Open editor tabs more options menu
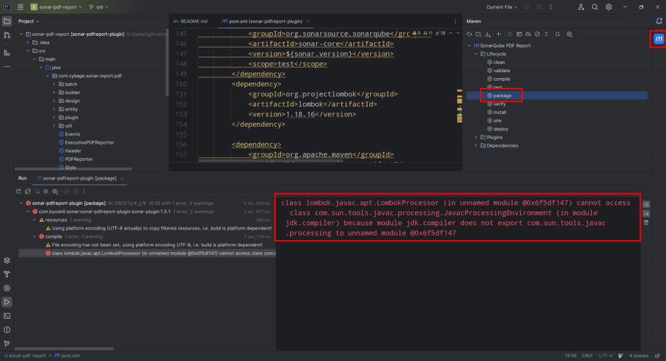The height and width of the screenshot is (361, 666). click(455, 21)
